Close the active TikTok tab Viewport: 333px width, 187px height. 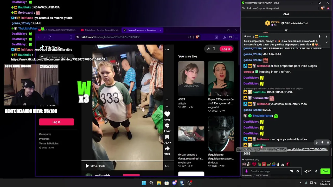coord(161,30)
